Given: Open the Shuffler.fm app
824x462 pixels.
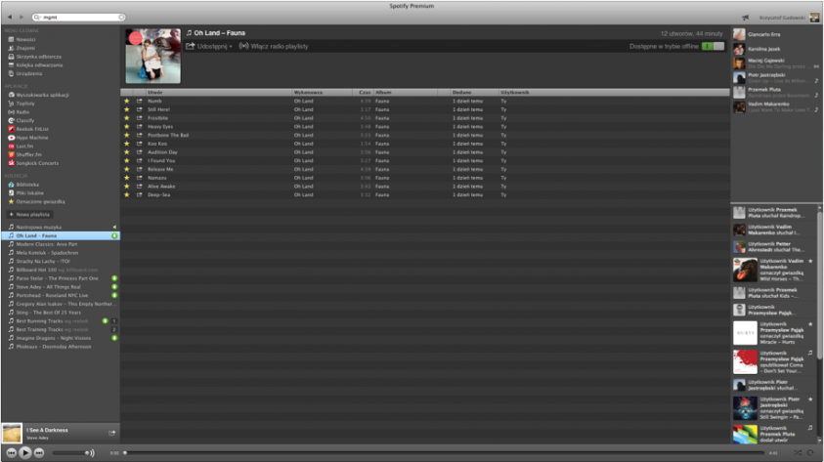Looking at the screenshot, I should 28,154.
